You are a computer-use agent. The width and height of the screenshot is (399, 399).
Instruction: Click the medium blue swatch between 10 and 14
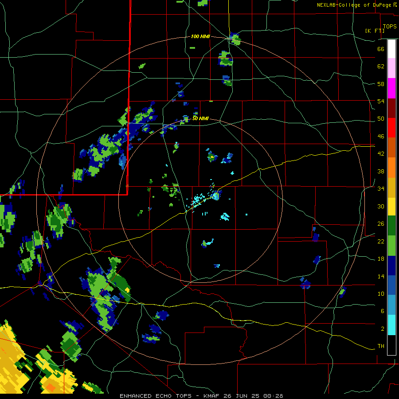391,285
